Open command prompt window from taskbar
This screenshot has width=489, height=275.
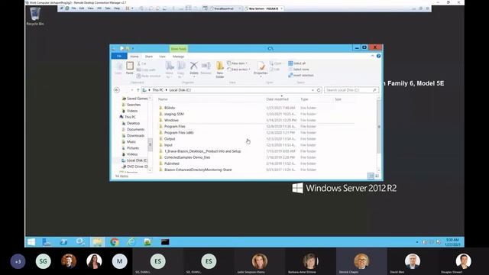click(165, 242)
